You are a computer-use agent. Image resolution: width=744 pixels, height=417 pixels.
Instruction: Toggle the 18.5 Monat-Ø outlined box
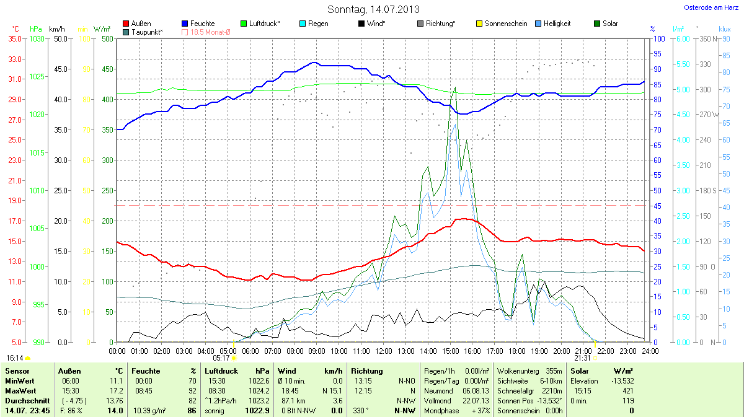185,32
